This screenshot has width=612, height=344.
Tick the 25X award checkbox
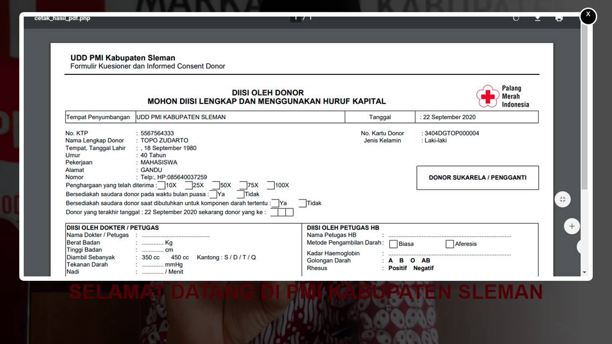click(189, 185)
